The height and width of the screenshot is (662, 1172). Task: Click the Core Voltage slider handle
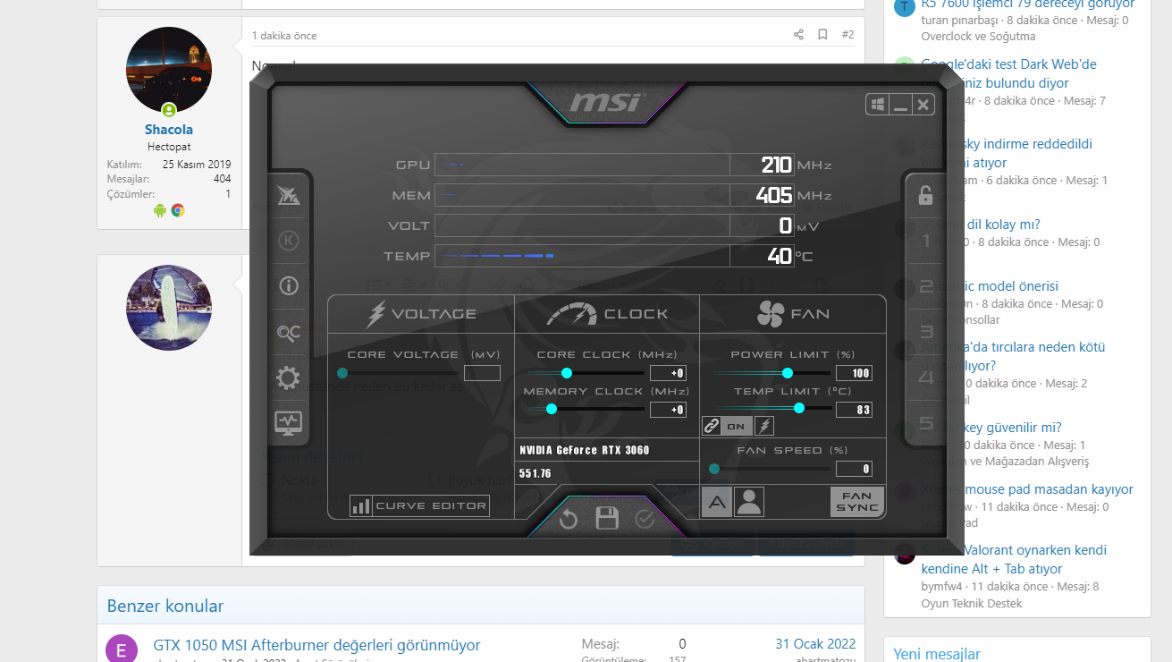pyautogui.click(x=342, y=373)
